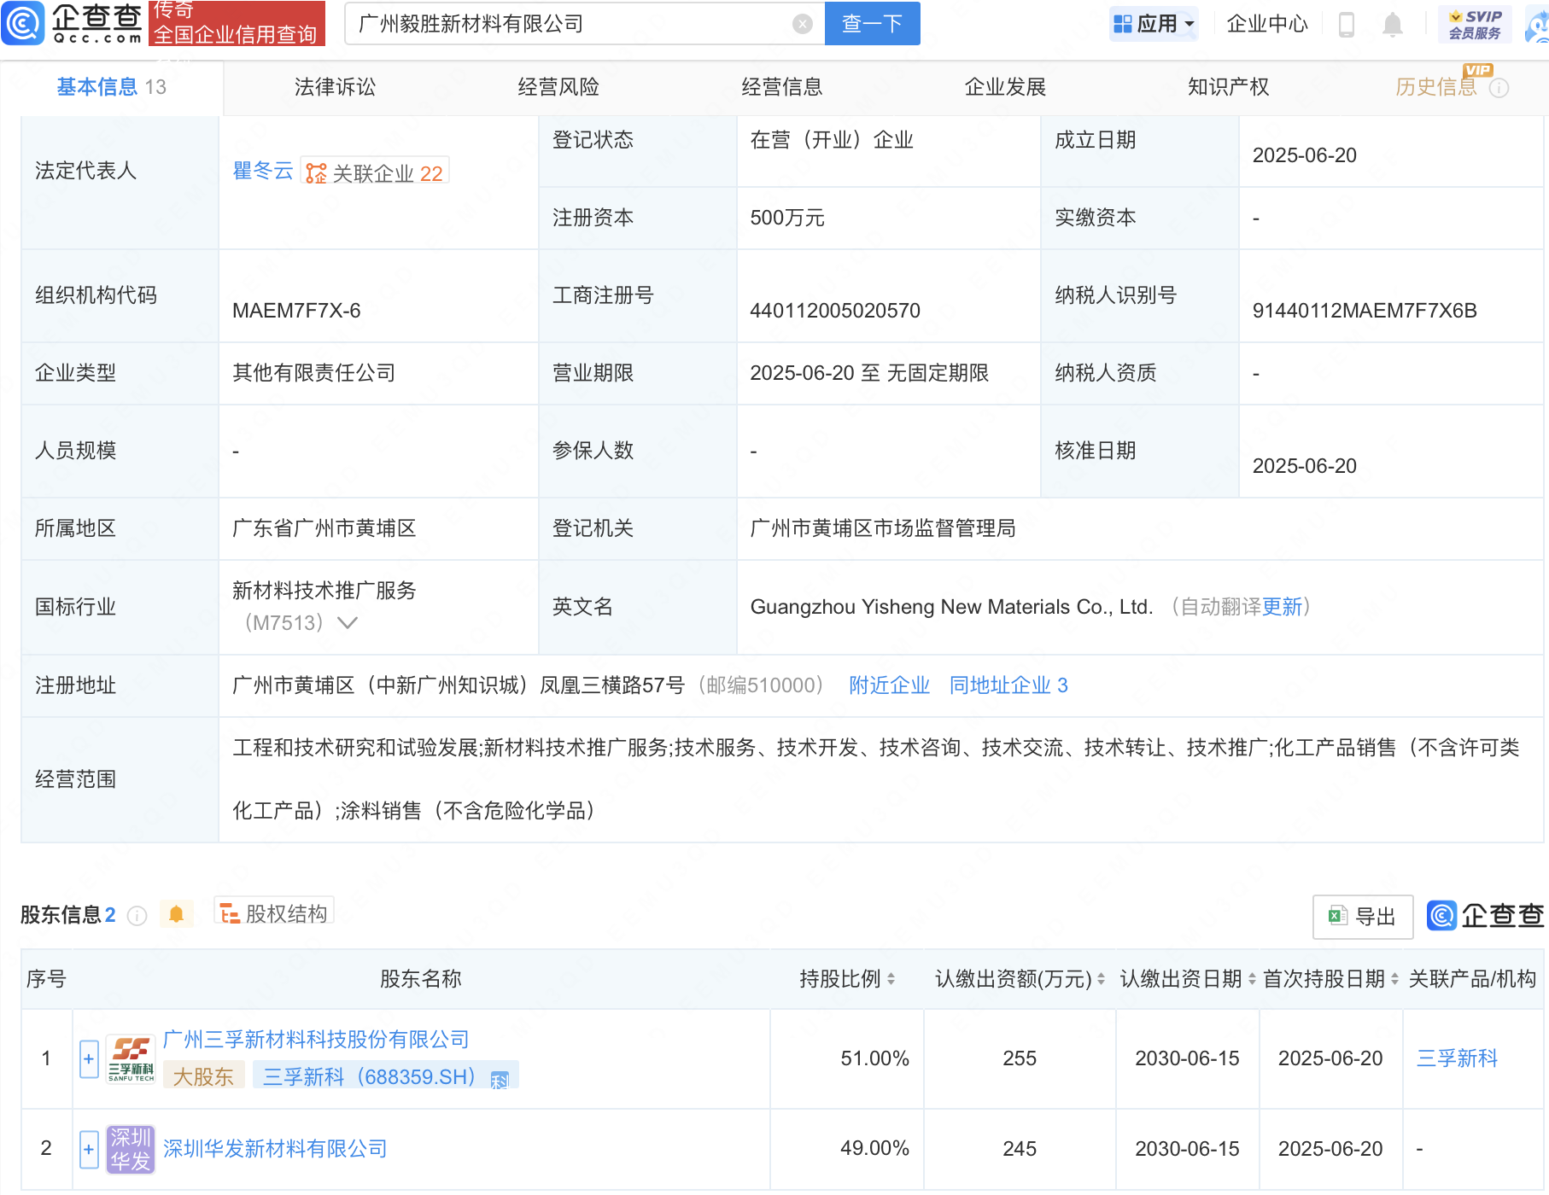The image size is (1549, 1195).
Task: Switch to 法律诉讼 tab
Action: point(335,86)
